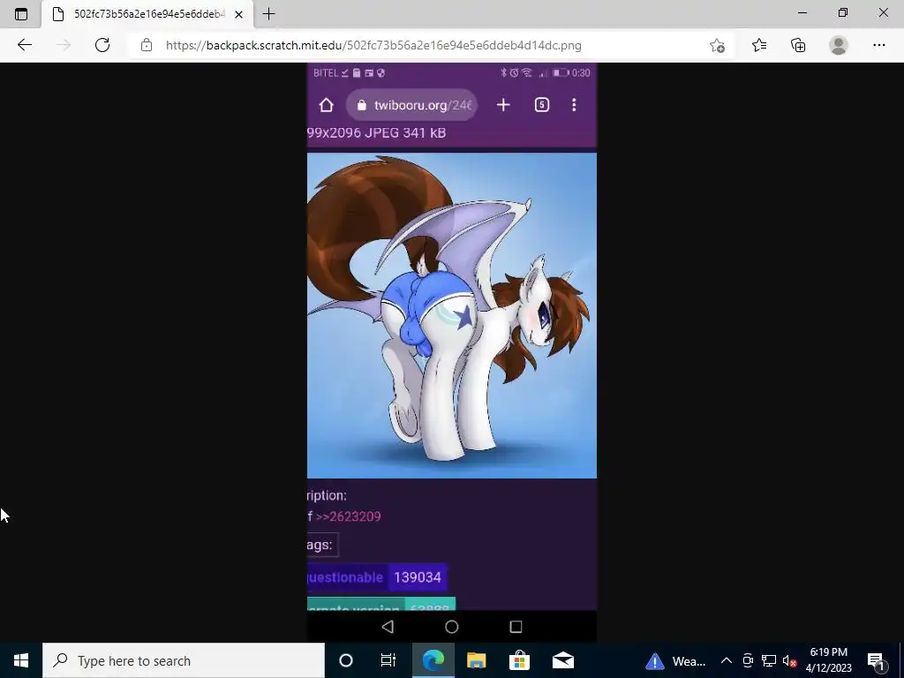Go back to the previous page
The height and width of the screenshot is (678, 904).
pos(24,45)
